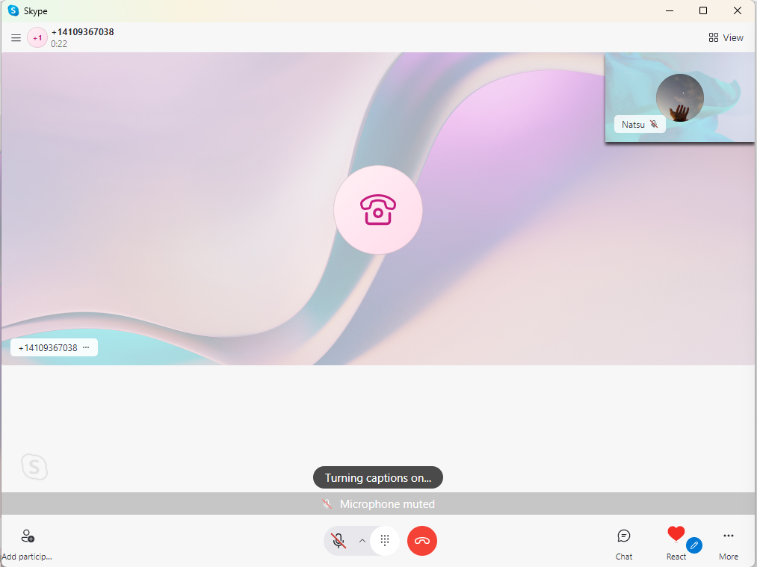The width and height of the screenshot is (757, 567).
Task: End the call with red hang-up button
Action: [x=422, y=540]
